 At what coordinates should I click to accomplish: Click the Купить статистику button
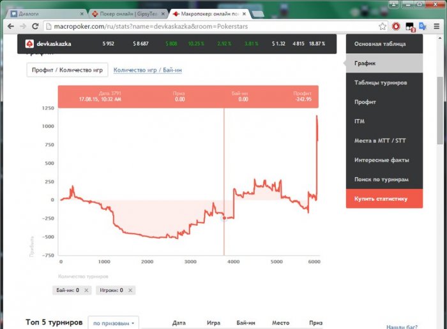(384, 199)
